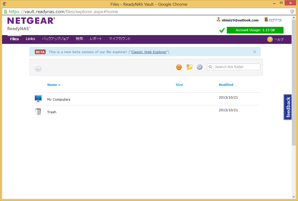
Task: Click the new folder icon
Action: coord(189,67)
